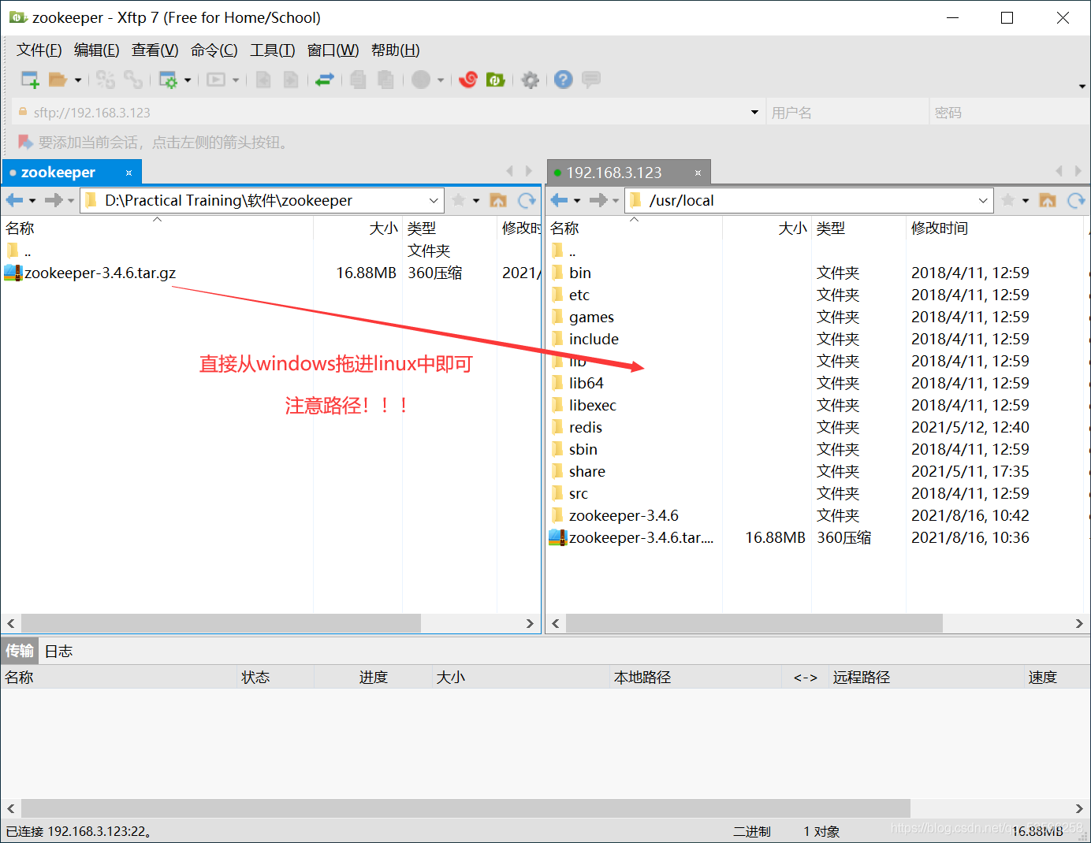The width and height of the screenshot is (1091, 843).
Task: Close the 192.168.3.123 remote tab
Action: [698, 173]
